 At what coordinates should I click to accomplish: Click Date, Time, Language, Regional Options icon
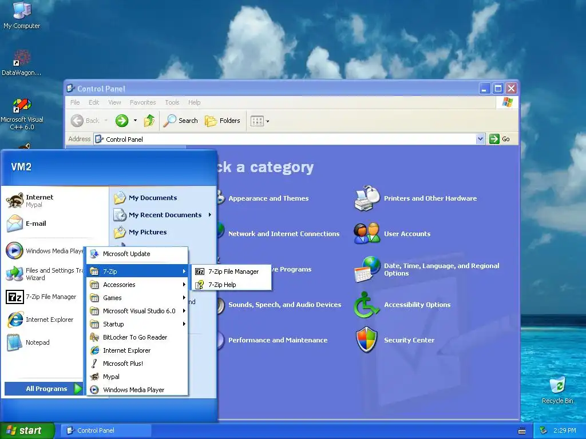[x=367, y=269]
